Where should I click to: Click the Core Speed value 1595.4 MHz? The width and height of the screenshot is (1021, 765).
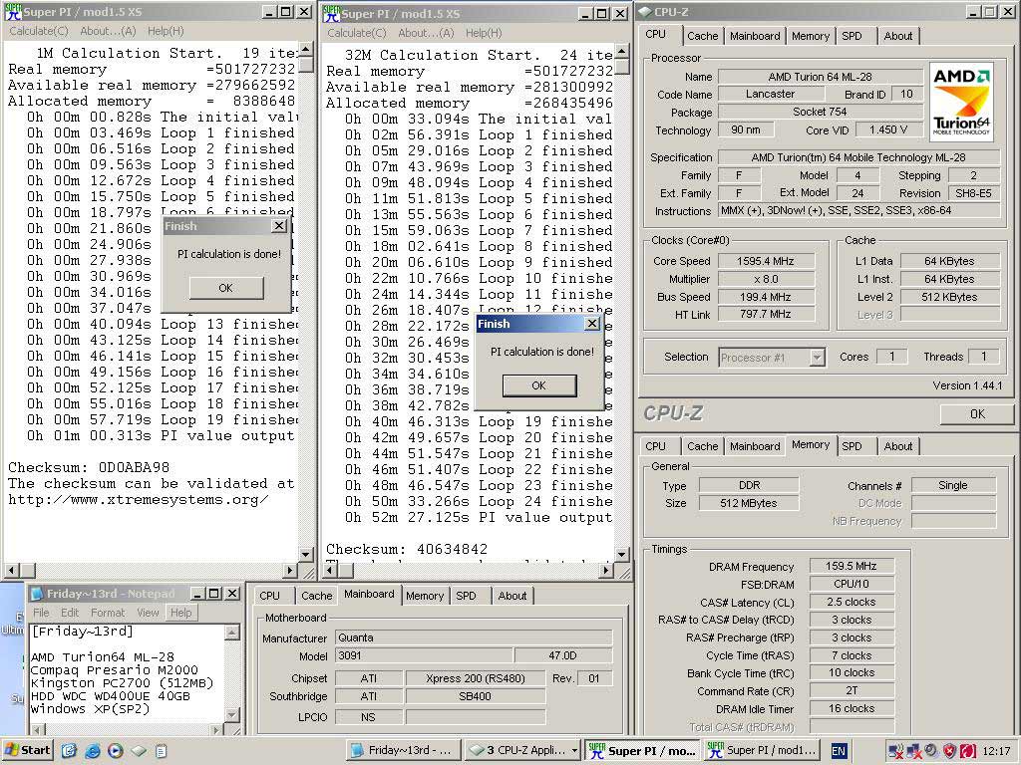(766, 261)
